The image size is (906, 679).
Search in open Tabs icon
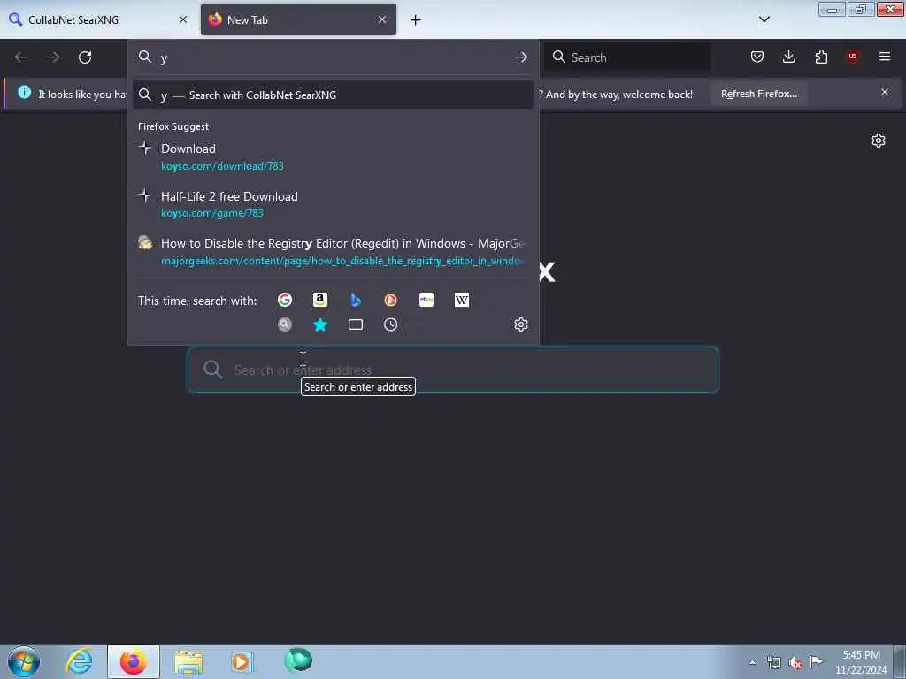pos(356,324)
